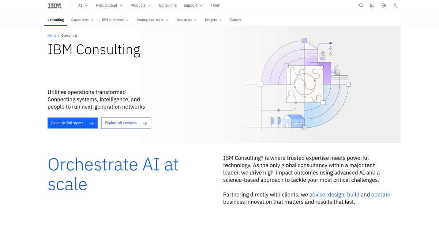Screen dimensions: 439x247
Task: Expand the Industries dropdown
Action: pos(187,20)
